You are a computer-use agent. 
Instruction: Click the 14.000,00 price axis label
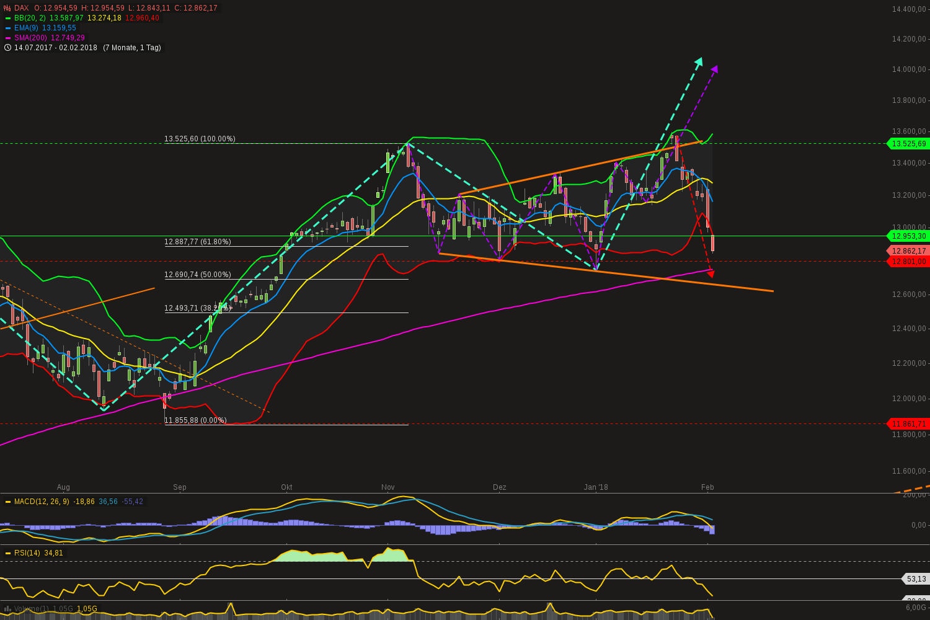point(909,69)
